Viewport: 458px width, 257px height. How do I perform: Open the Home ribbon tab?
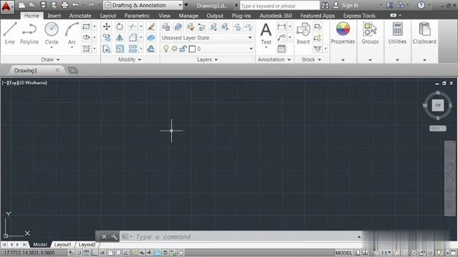coord(31,16)
